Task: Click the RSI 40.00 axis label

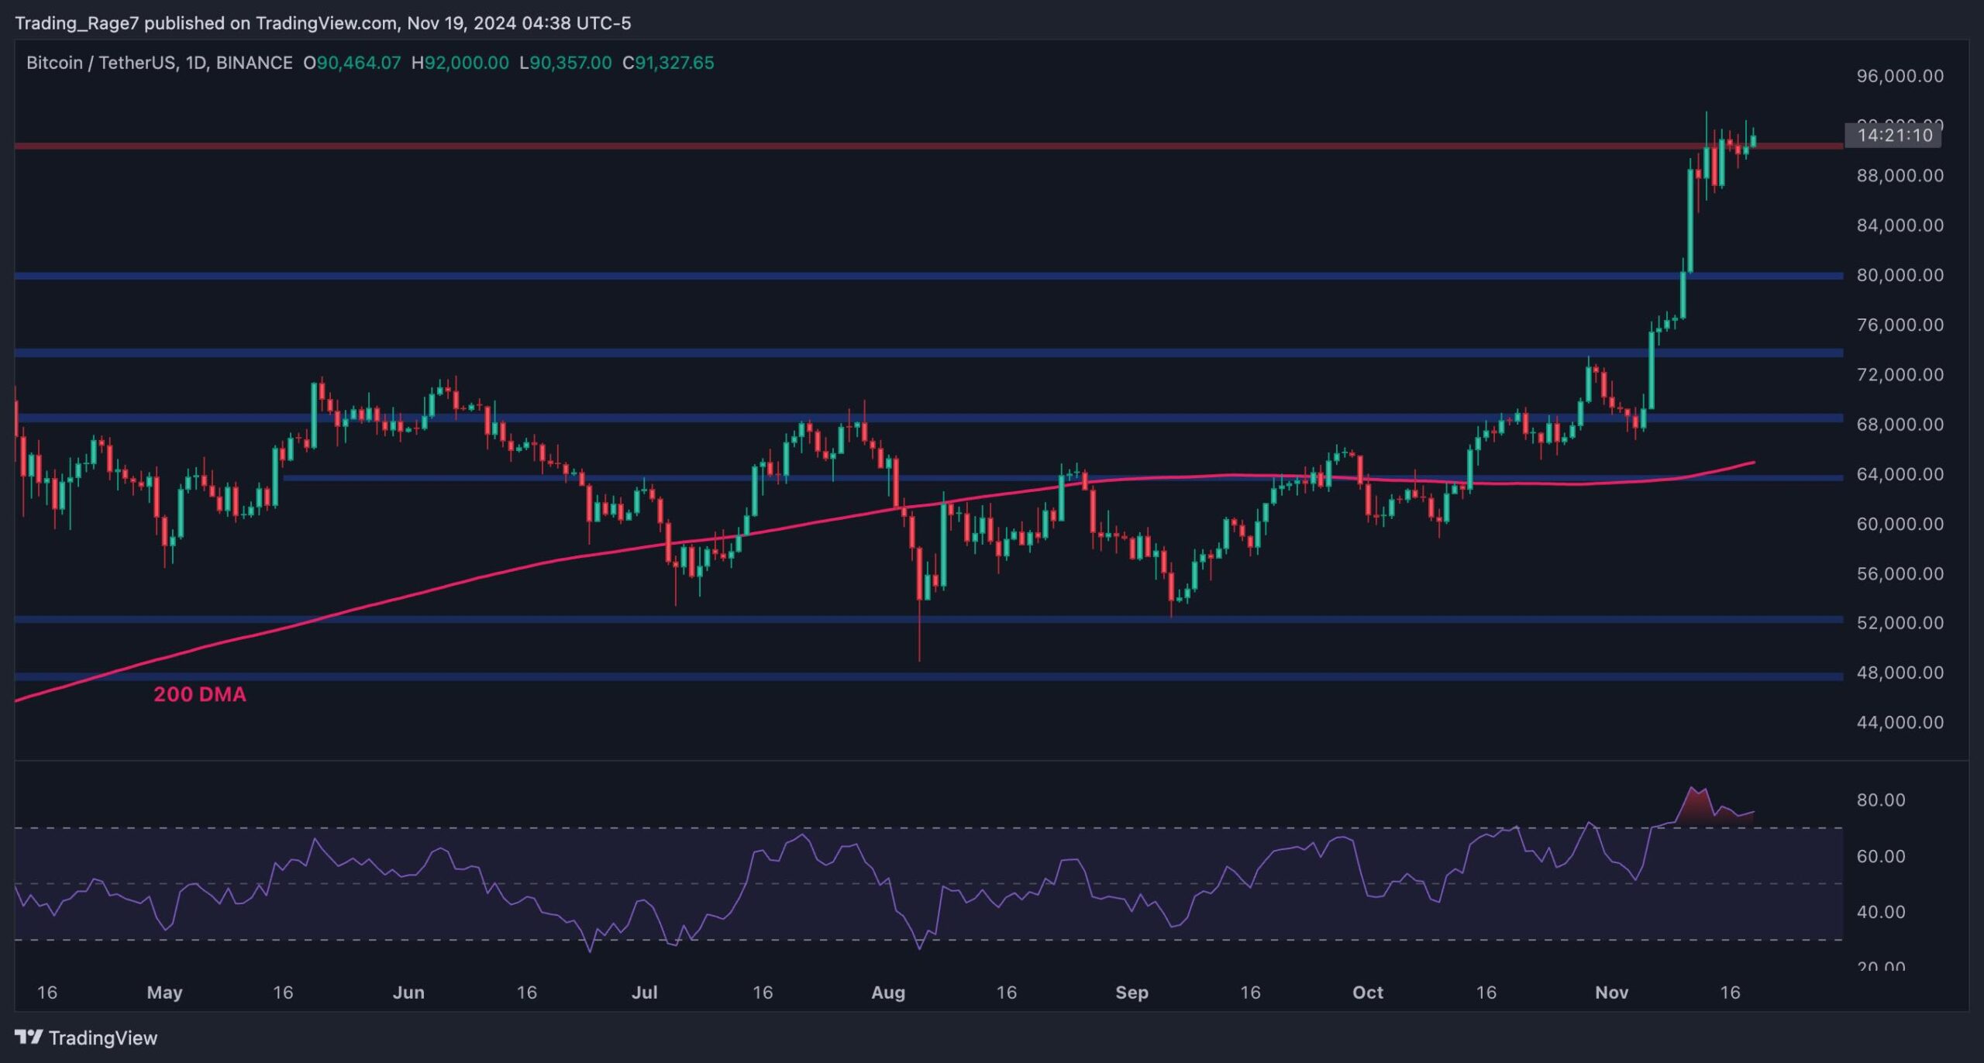Action: click(1880, 912)
